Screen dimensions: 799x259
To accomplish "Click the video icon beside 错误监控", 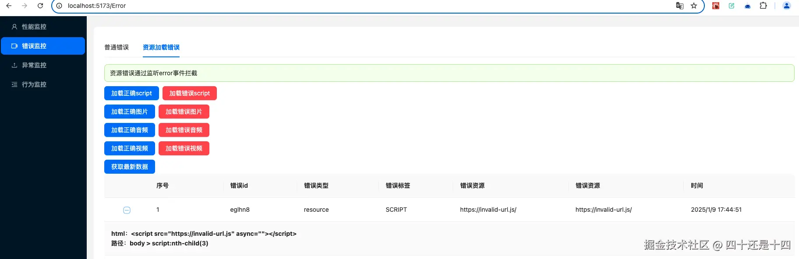I will click(x=14, y=46).
